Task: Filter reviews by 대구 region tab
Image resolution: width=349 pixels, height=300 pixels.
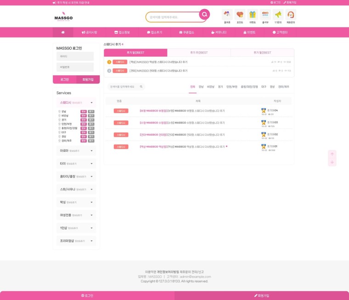Action: pos(264,87)
